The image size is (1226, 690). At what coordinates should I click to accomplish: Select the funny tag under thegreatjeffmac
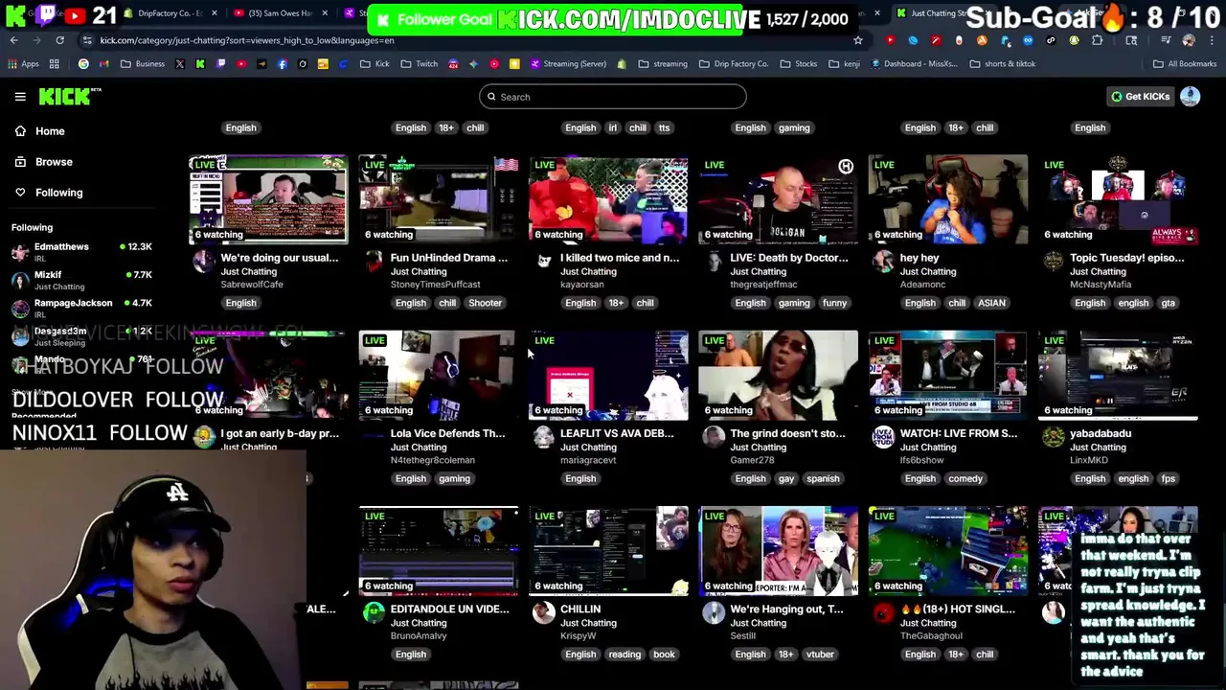click(x=834, y=303)
